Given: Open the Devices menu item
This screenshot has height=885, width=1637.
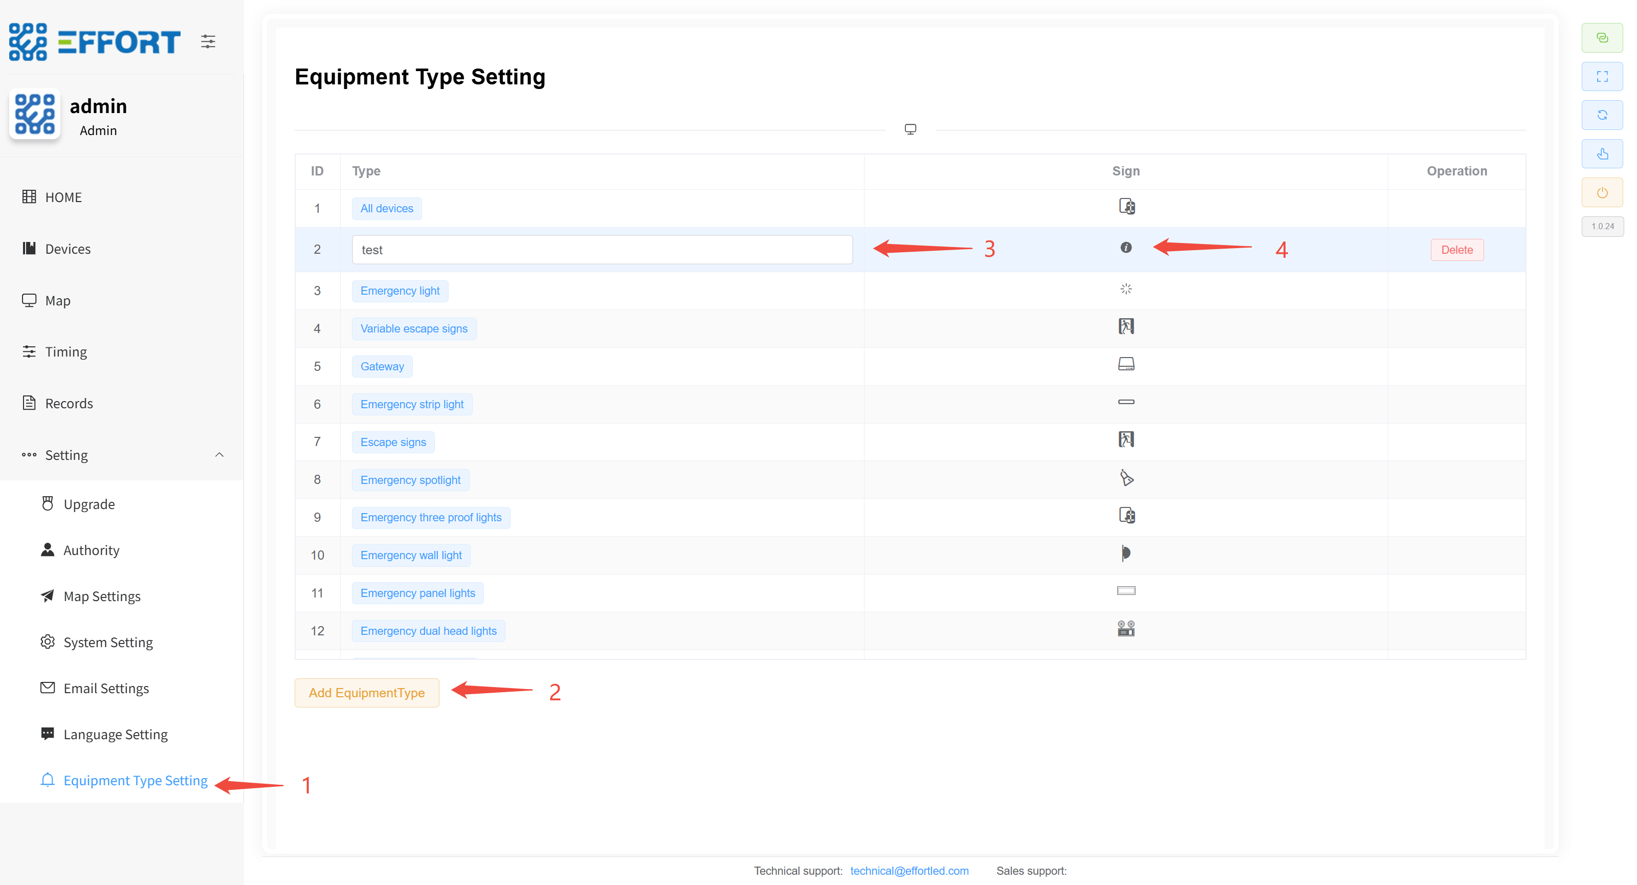Looking at the screenshot, I should click(x=68, y=249).
